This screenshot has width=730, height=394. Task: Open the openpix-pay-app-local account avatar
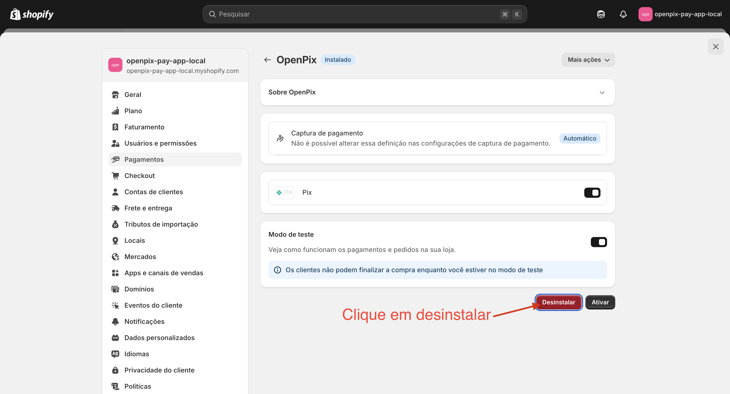[x=645, y=14]
